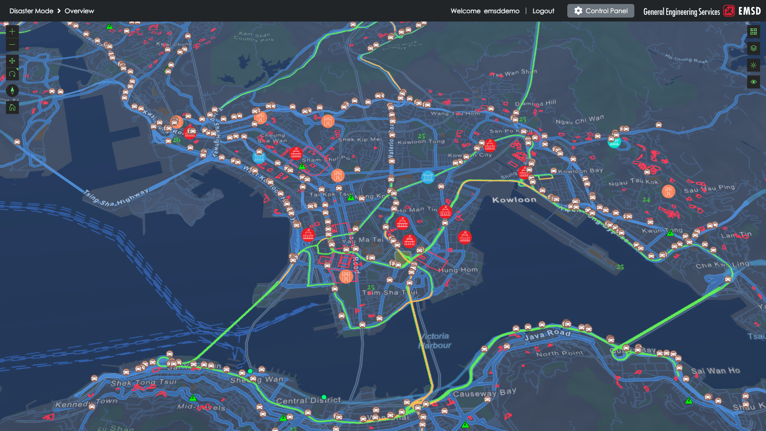Reset map orientation with compass
Image resolution: width=766 pixels, height=431 pixels.
(x=12, y=91)
